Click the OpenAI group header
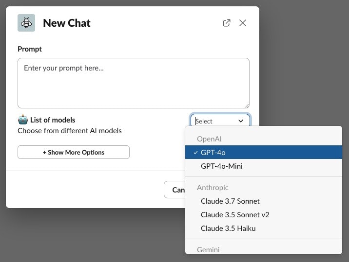Image resolution: width=349 pixels, height=262 pixels. tap(210, 139)
